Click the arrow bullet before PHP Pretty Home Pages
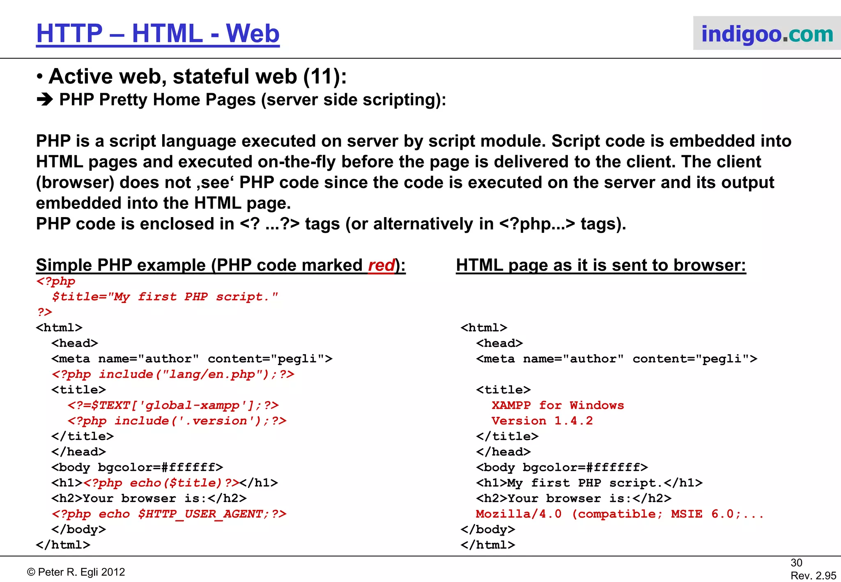Screen dimensions: 841x582 coord(45,100)
